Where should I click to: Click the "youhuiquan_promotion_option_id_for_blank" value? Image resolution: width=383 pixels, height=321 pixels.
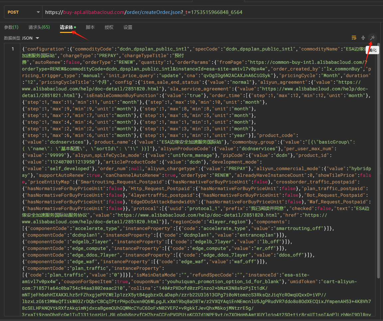[223, 281]
